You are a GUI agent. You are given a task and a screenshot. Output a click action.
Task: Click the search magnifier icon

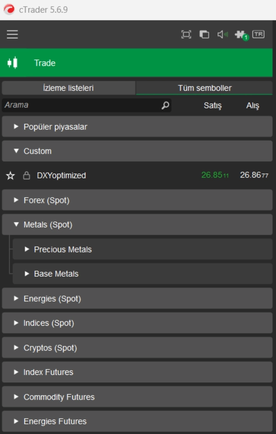tap(165, 106)
